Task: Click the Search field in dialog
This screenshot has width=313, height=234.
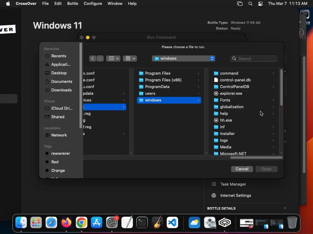Action: (x=253, y=58)
